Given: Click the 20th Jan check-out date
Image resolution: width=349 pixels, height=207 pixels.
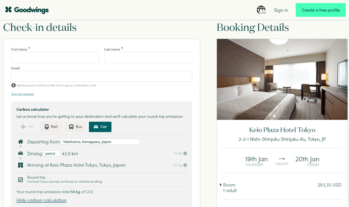Looking at the screenshot, I should (x=307, y=159).
